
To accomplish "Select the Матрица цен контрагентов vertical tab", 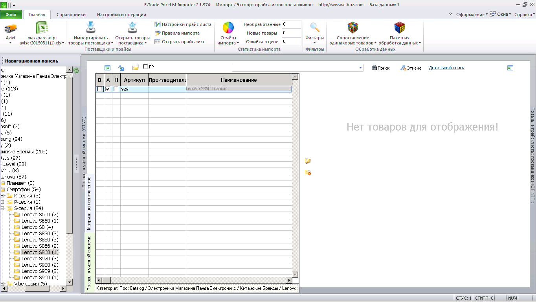I will click(x=89, y=203).
